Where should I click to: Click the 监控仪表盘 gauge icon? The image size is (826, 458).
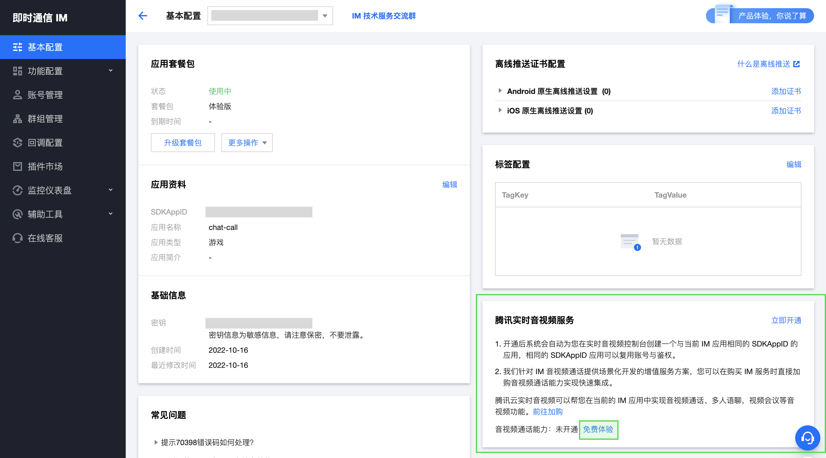tap(17, 190)
